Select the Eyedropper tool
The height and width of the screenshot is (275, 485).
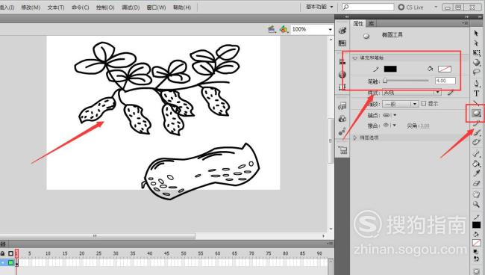[x=476, y=173]
